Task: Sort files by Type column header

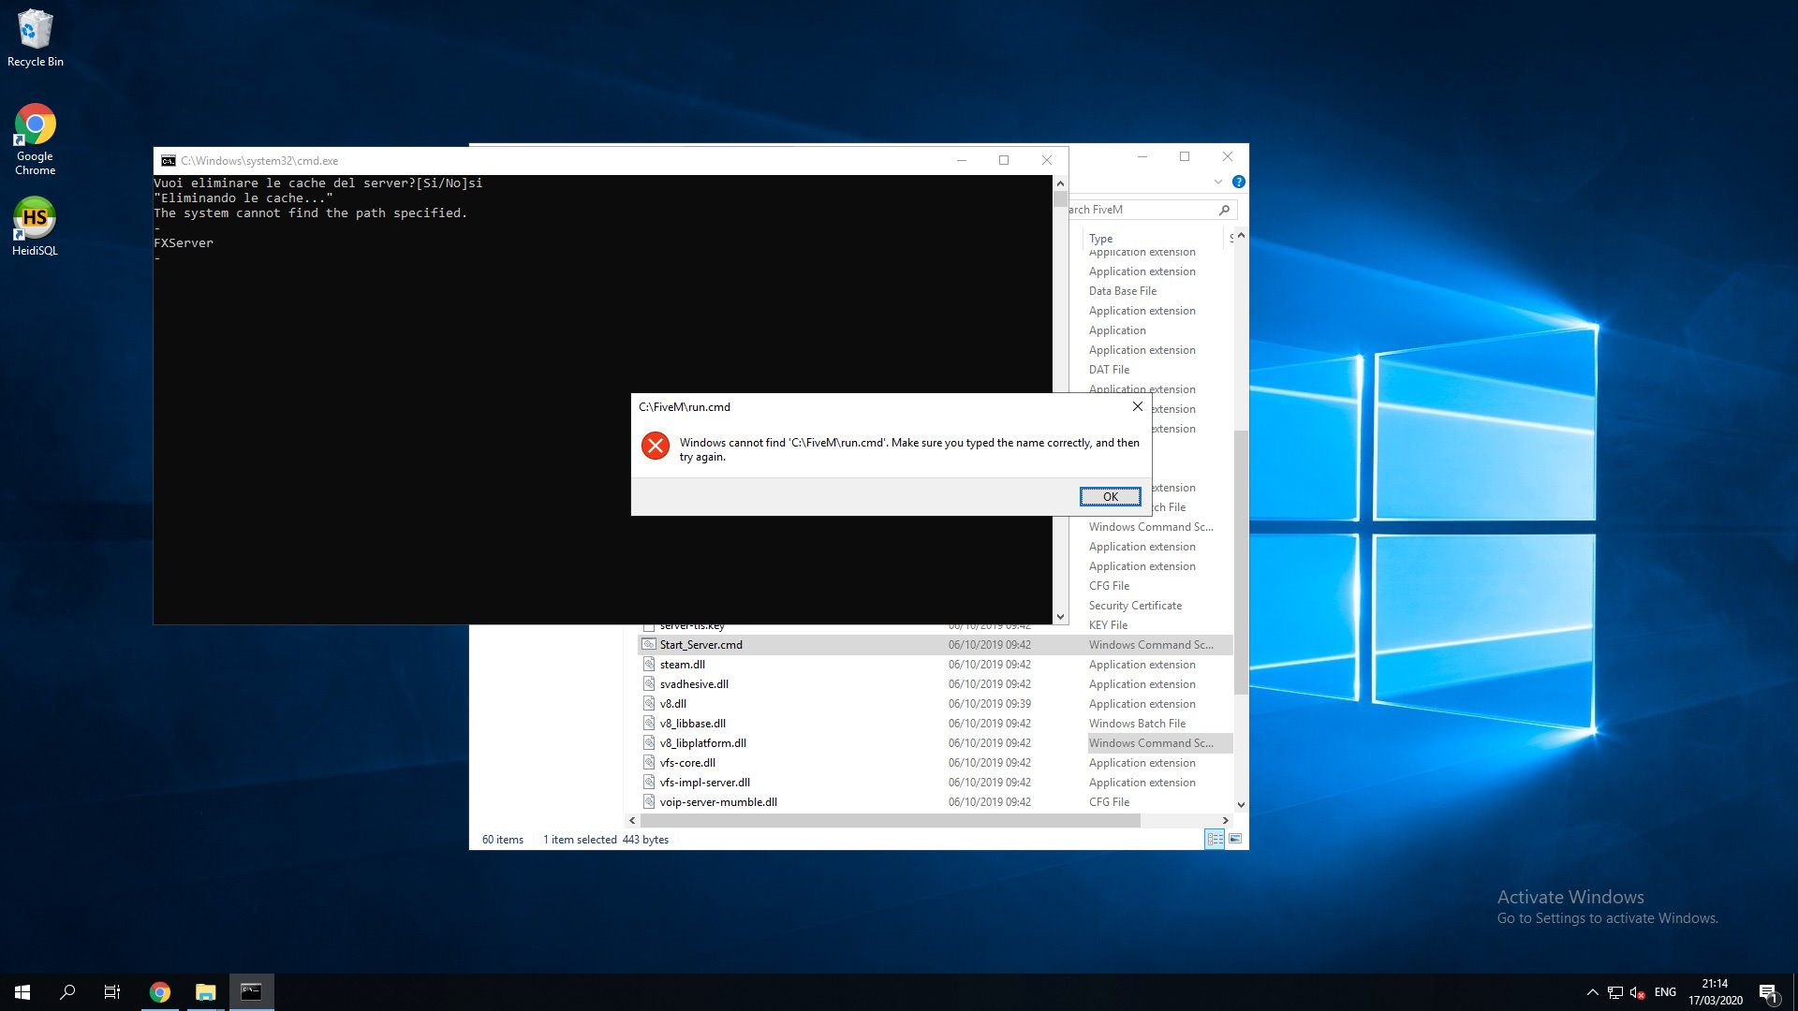Action: click(1101, 239)
